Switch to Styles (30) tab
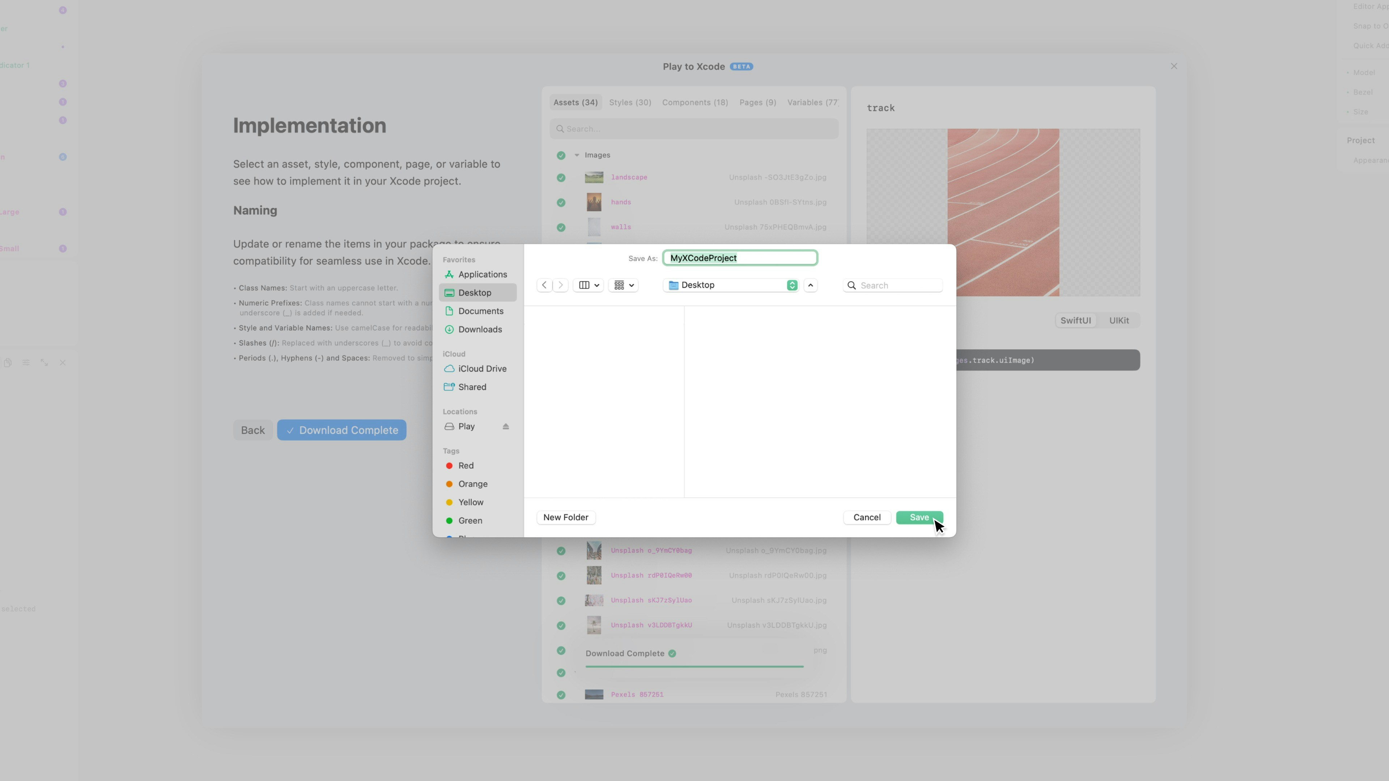1389x781 pixels. coord(630,102)
